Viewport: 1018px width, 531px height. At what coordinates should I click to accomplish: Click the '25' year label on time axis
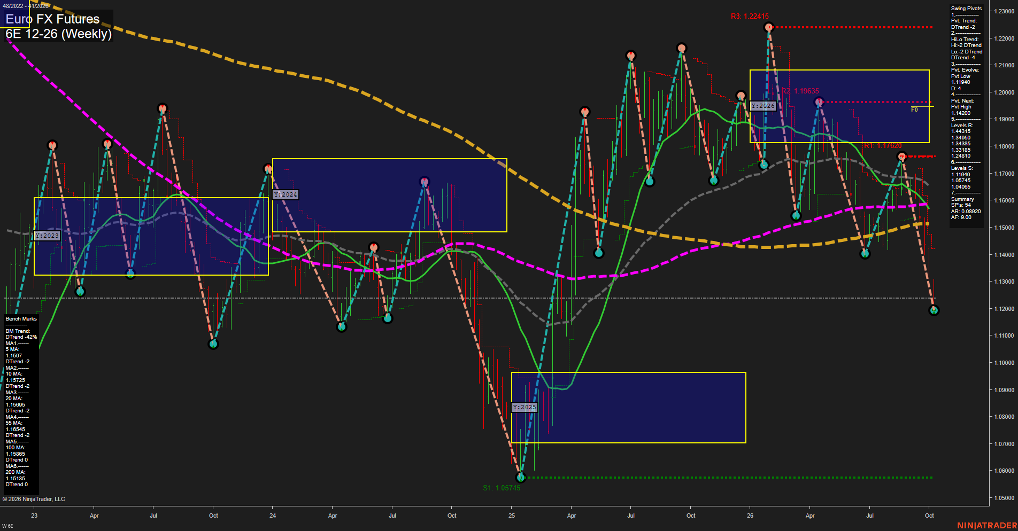point(512,516)
